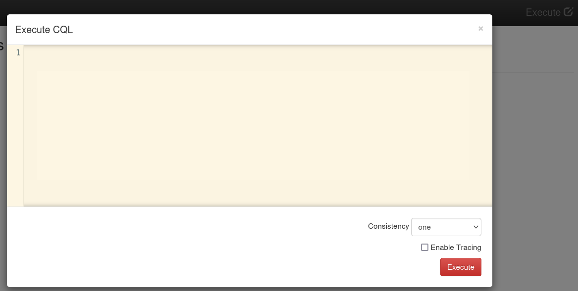The image size is (578, 291).
Task: Click the editor gutter below line number
Action: tap(15, 132)
